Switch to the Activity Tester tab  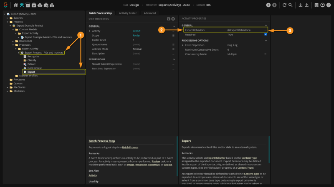127,13
